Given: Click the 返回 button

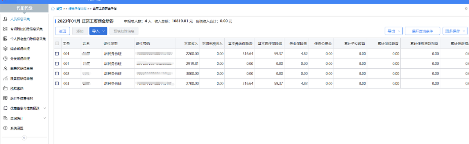Looking at the screenshot, I should pyautogui.click(x=63, y=31).
